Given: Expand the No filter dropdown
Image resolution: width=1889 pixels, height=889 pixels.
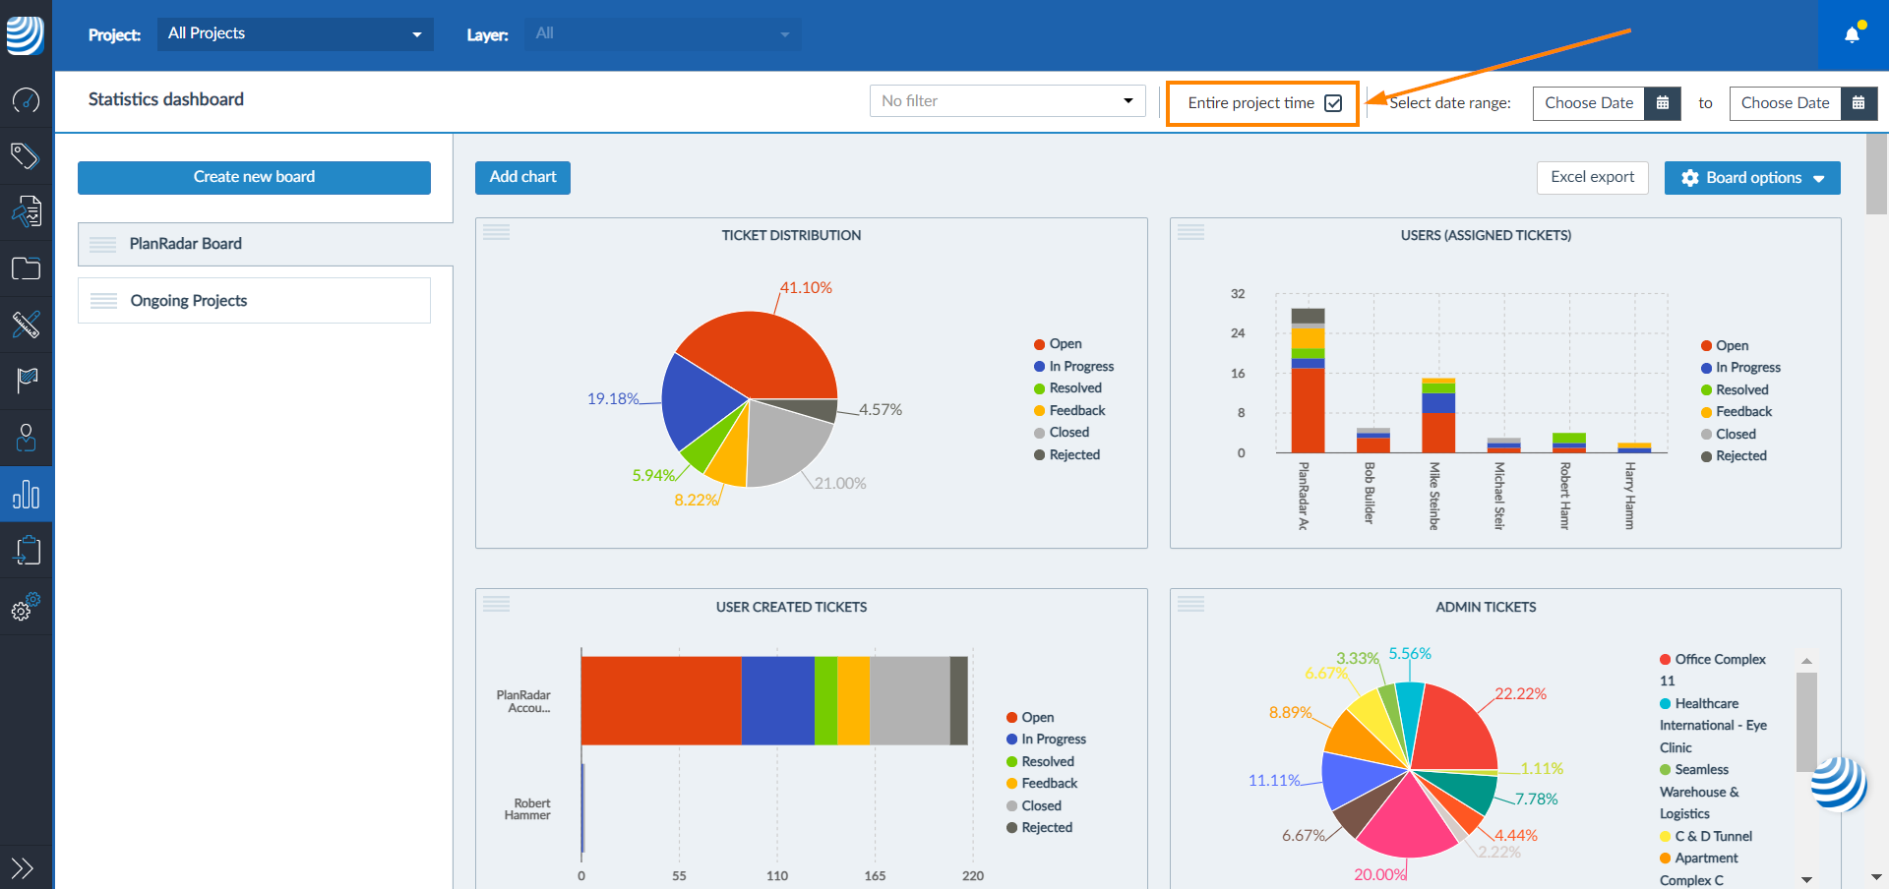Looking at the screenshot, I should 1006,101.
